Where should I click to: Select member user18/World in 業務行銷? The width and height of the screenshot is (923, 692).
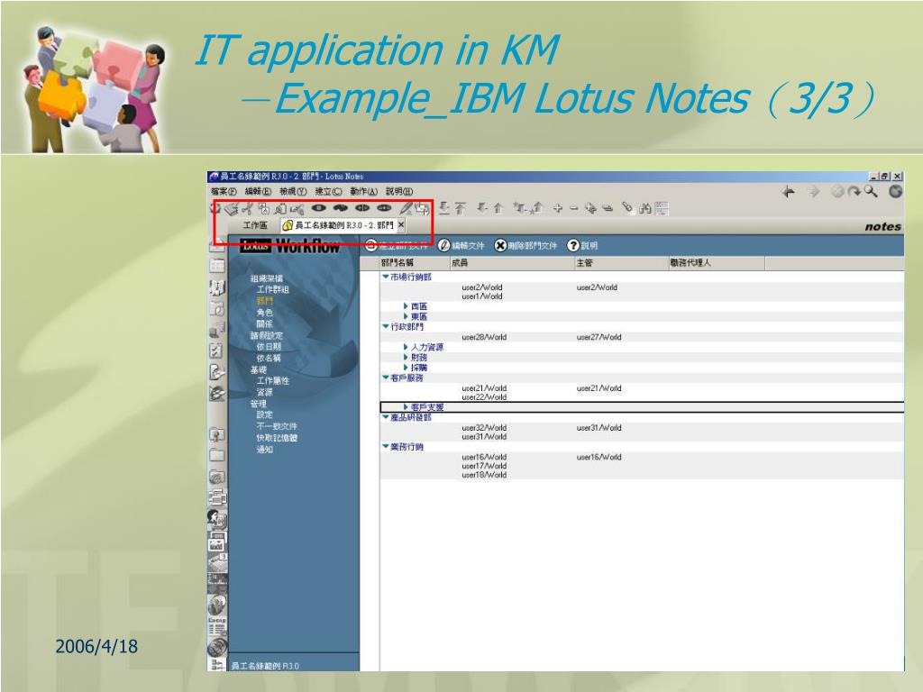pos(484,475)
